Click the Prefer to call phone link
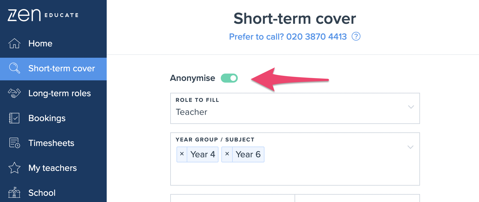Image resolution: width=479 pixels, height=202 pixels. pyautogui.click(x=288, y=36)
